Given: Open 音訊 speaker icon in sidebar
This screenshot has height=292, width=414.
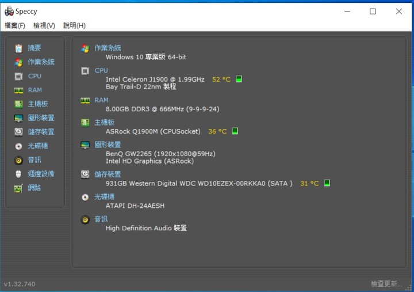Looking at the screenshot, I should point(18,160).
